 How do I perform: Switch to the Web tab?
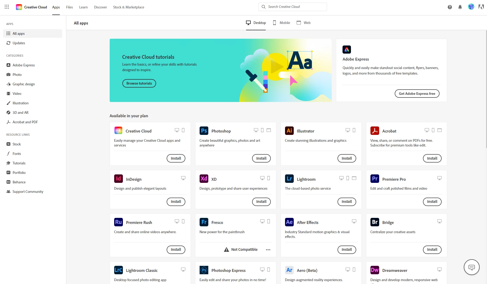pyautogui.click(x=303, y=23)
